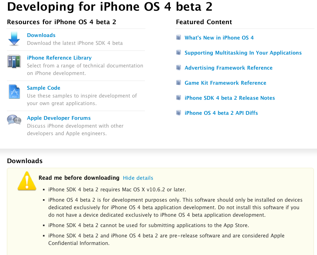The height and width of the screenshot is (255, 317).
Task: Open What's New in iPhone OS 4
Action: 219,38
